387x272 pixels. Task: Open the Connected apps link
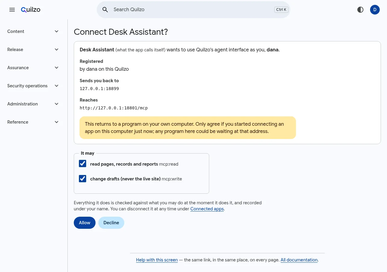tap(207, 209)
